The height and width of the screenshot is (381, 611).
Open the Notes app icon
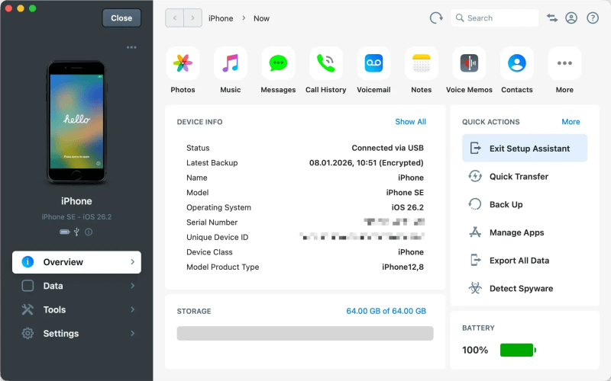[422, 63]
